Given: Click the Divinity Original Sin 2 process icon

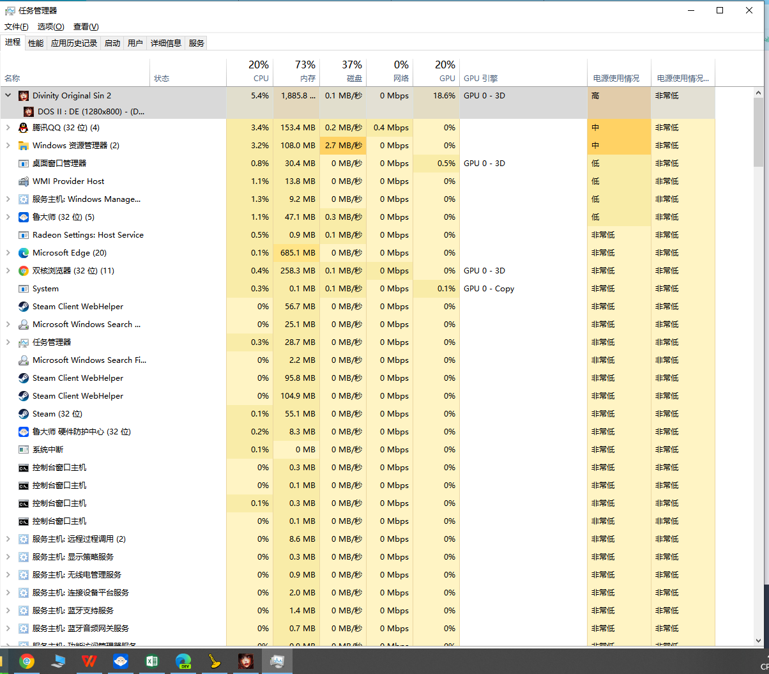Looking at the screenshot, I should point(24,96).
